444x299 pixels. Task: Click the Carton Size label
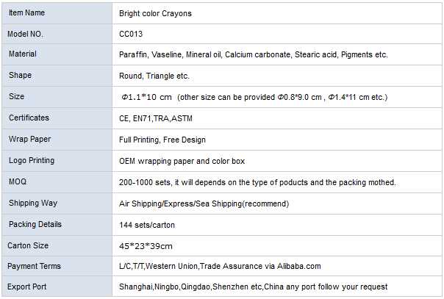coord(28,245)
